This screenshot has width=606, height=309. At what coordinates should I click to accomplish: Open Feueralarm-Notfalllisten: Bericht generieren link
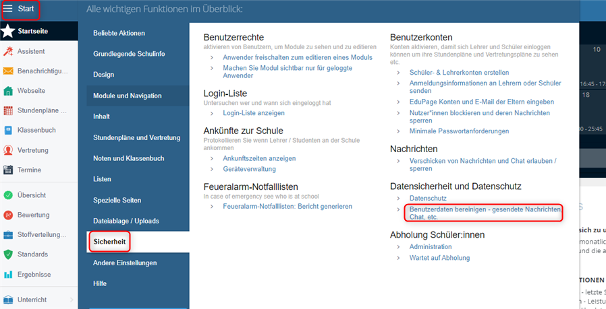click(287, 207)
